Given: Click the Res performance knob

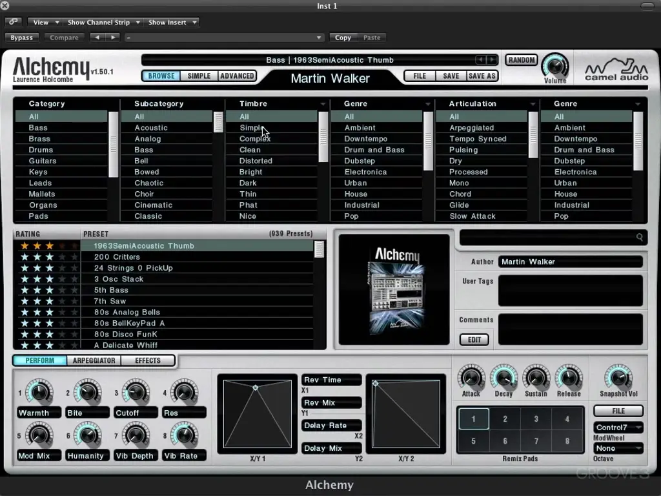Looking at the screenshot, I should pyautogui.click(x=184, y=392).
